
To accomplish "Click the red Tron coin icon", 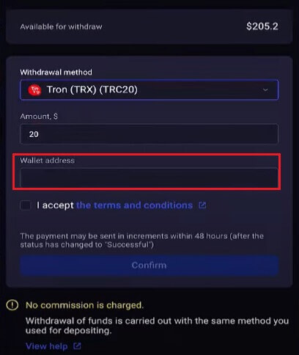I will 34,90.
